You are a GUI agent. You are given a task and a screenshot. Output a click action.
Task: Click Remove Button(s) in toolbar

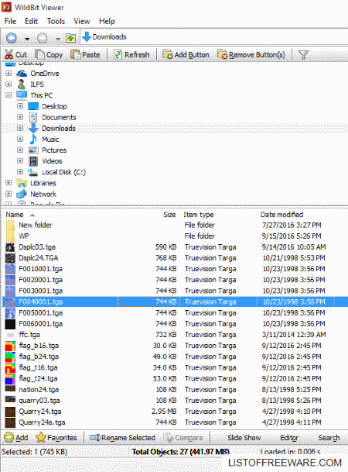(x=251, y=54)
